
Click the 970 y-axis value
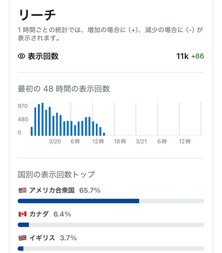coord(22,106)
